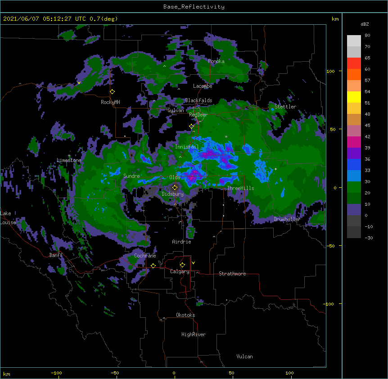Image resolution: width=388 pixels, height=379 pixels.
Task: Click the Banff town label
Action: coord(56,255)
